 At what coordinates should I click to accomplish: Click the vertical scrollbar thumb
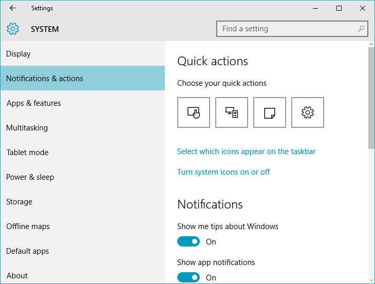pos(371,98)
